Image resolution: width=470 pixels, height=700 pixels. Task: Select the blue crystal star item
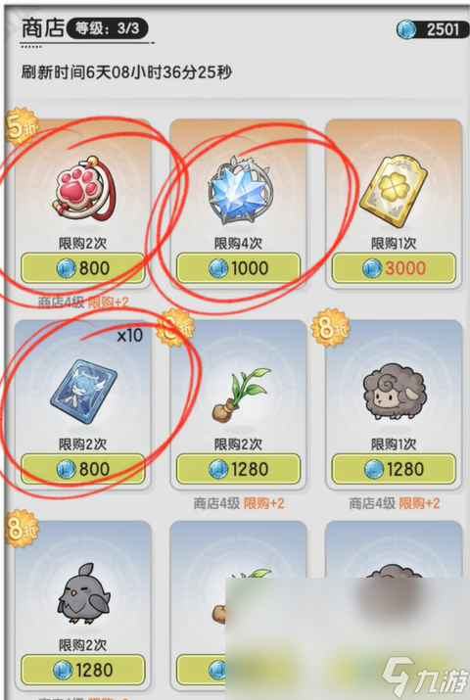tap(240, 190)
